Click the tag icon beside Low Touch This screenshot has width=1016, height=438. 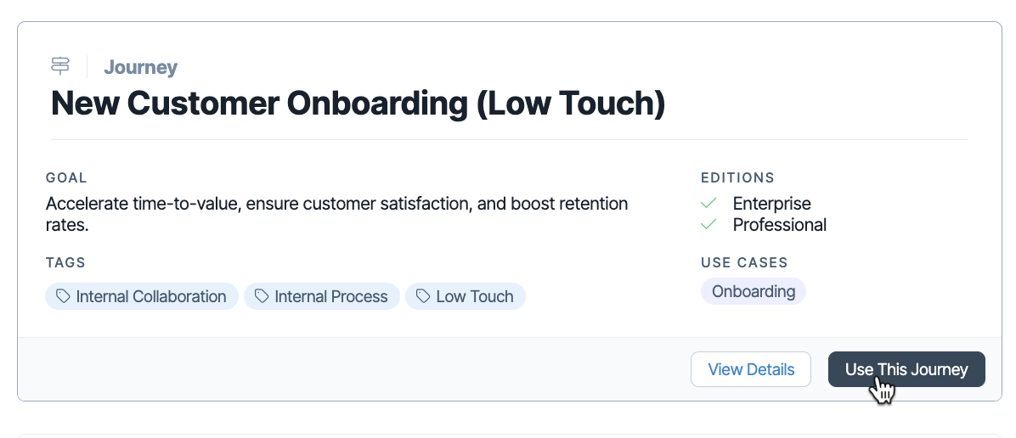(x=423, y=296)
